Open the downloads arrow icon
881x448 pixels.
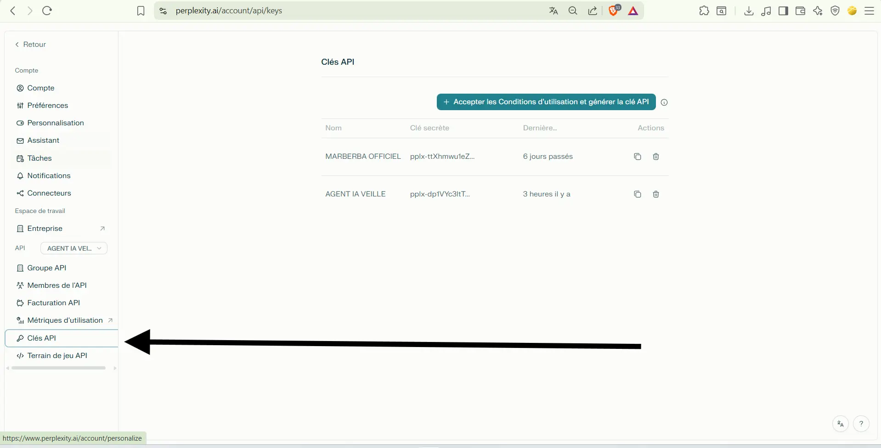tap(749, 11)
